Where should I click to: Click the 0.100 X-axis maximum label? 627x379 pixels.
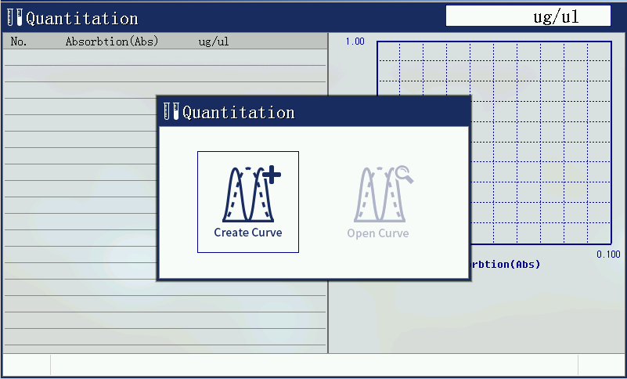tap(607, 254)
